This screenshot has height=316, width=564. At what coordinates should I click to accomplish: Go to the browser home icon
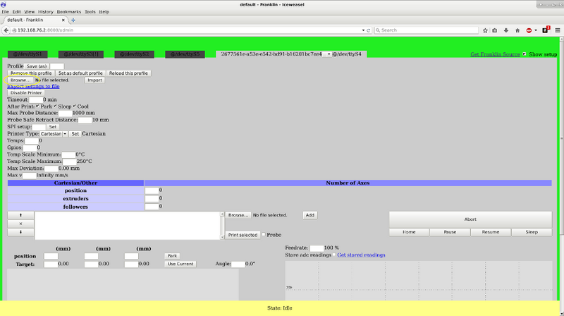pyautogui.click(x=517, y=30)
